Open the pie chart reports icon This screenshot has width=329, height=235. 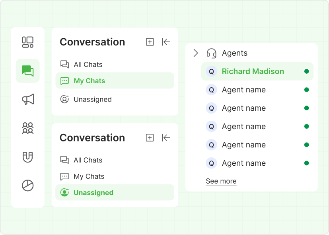[28, 186]
